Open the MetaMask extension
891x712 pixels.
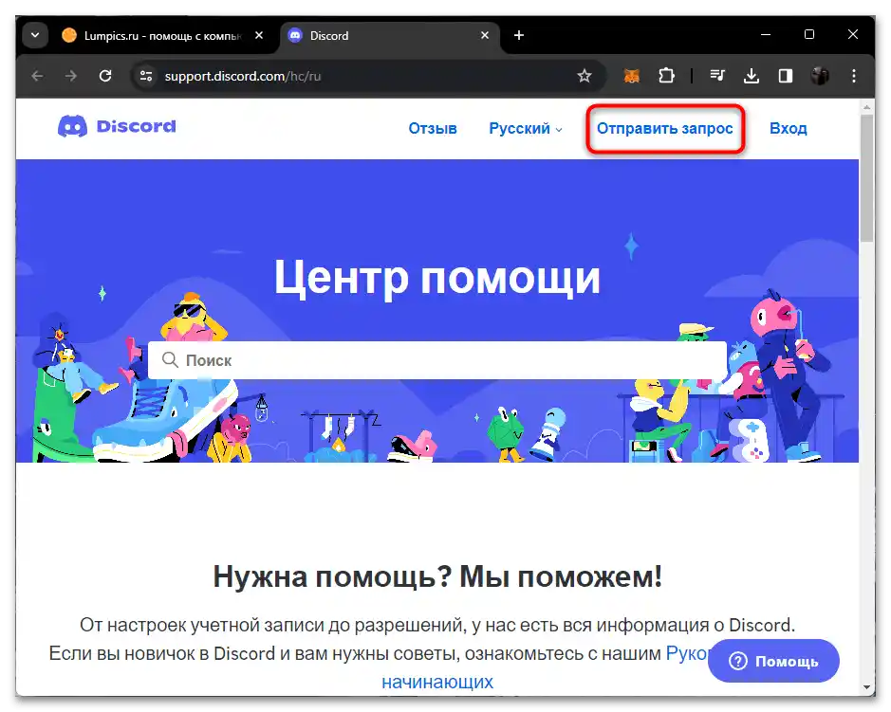pos(631,76)
